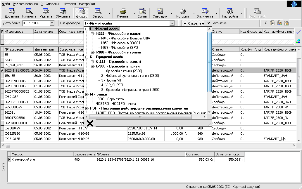Sort by the lower 'Статус' column header
The width and height of the screenshot is (302, 189).
click(225, 49)
